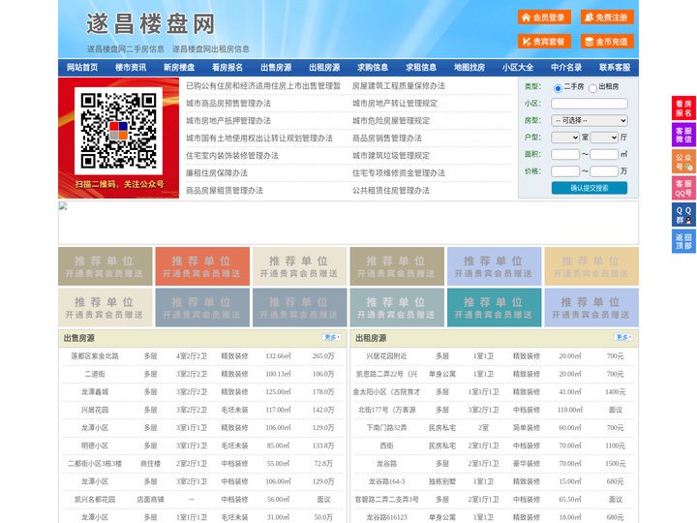
Task: Open 地图找房 navigation item
Action: (470, 68)
